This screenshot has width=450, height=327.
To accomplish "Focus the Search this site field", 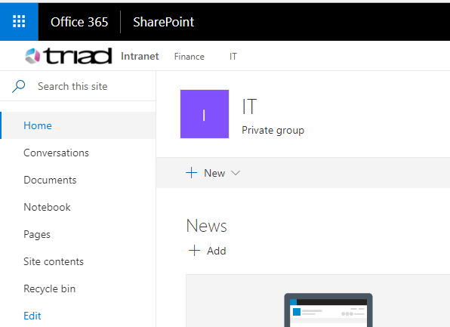I will [78, 86].
